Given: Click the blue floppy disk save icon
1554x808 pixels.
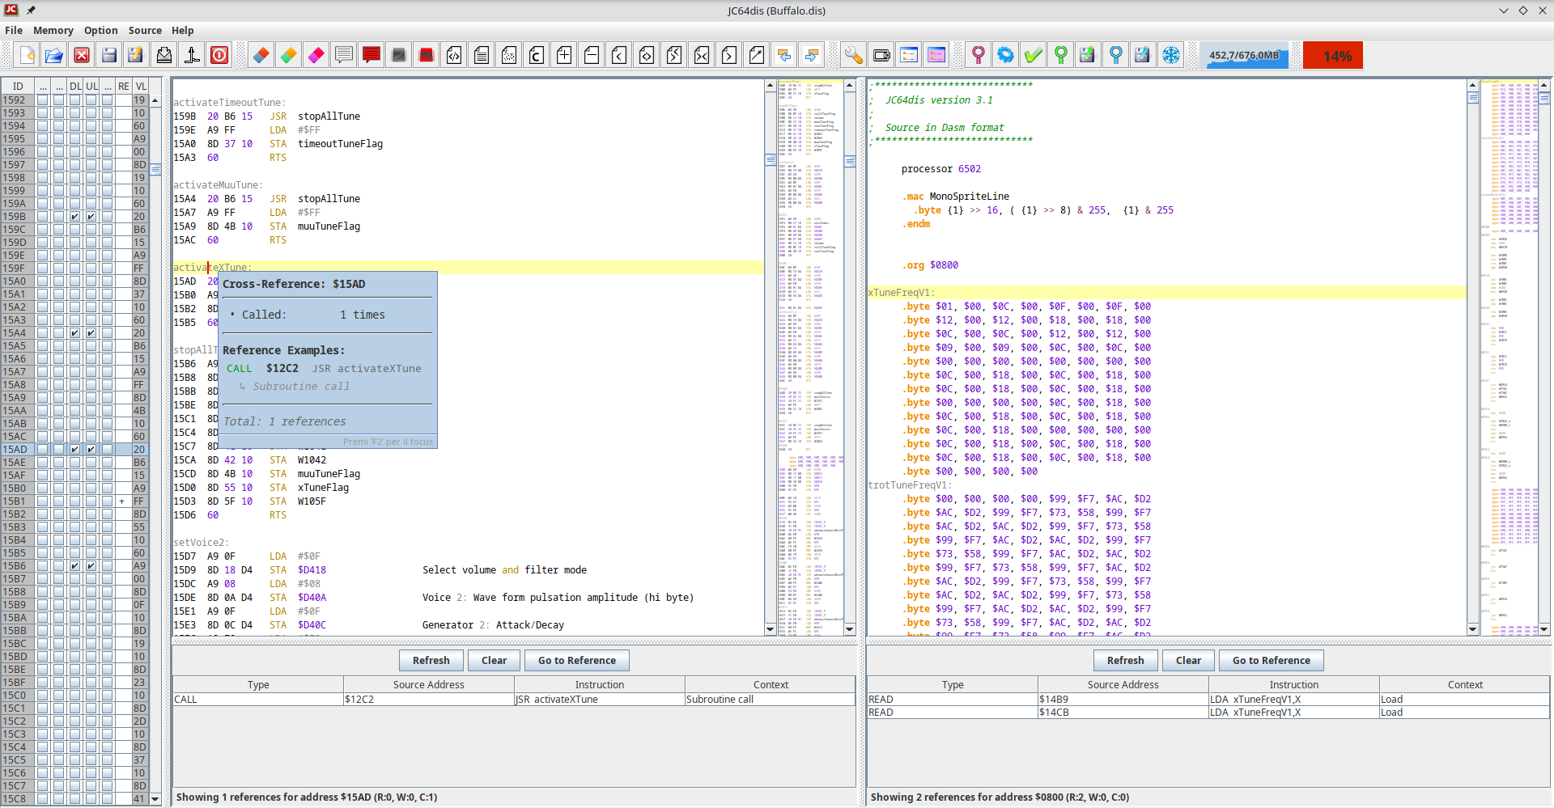Looking at the screenshot, I should click(109, 55).
